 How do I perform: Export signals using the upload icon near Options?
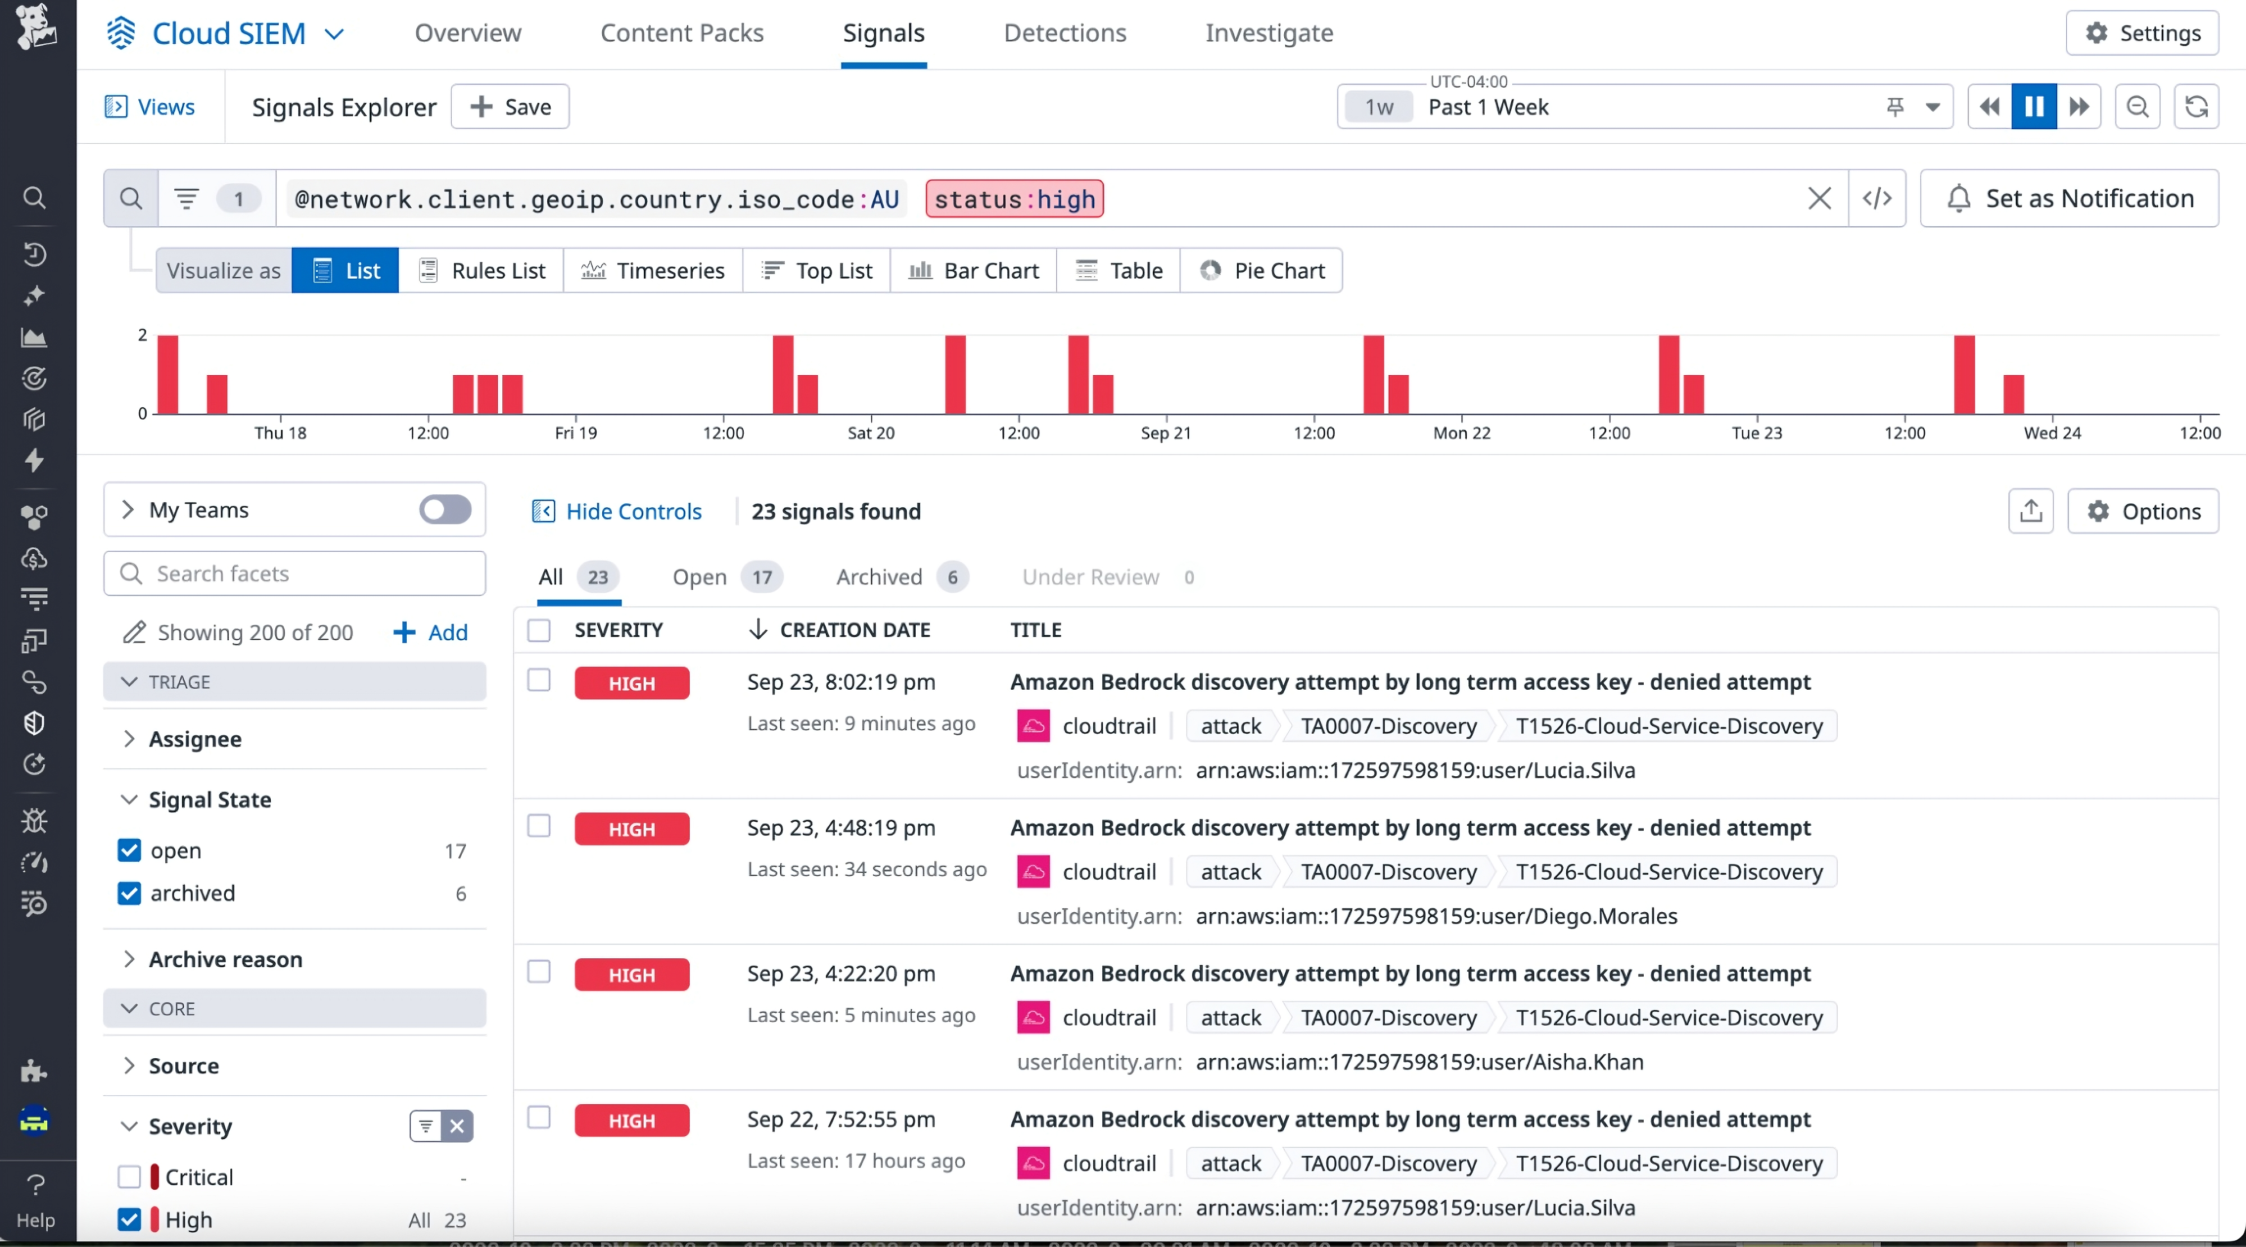2031,511
